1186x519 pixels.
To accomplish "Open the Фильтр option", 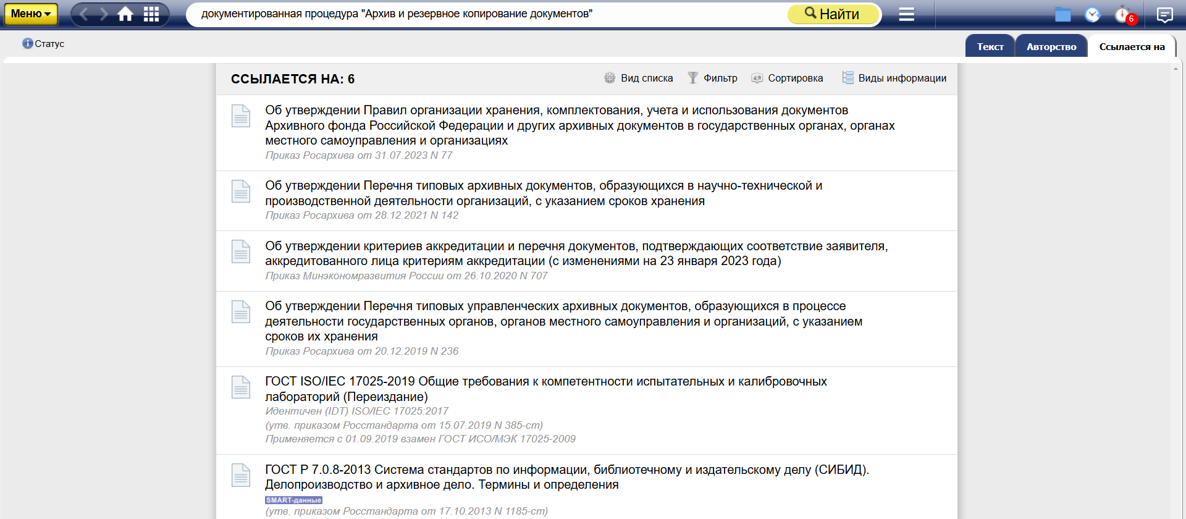I will click(x=713, y=78).
